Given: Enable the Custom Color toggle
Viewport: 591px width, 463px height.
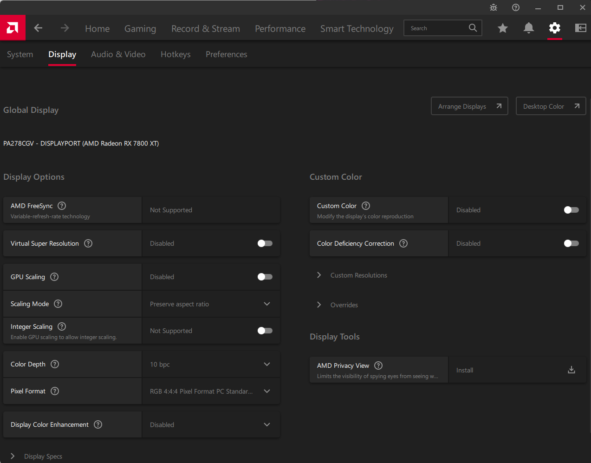Looking at the screenshot, I should (x=571, y=210).
